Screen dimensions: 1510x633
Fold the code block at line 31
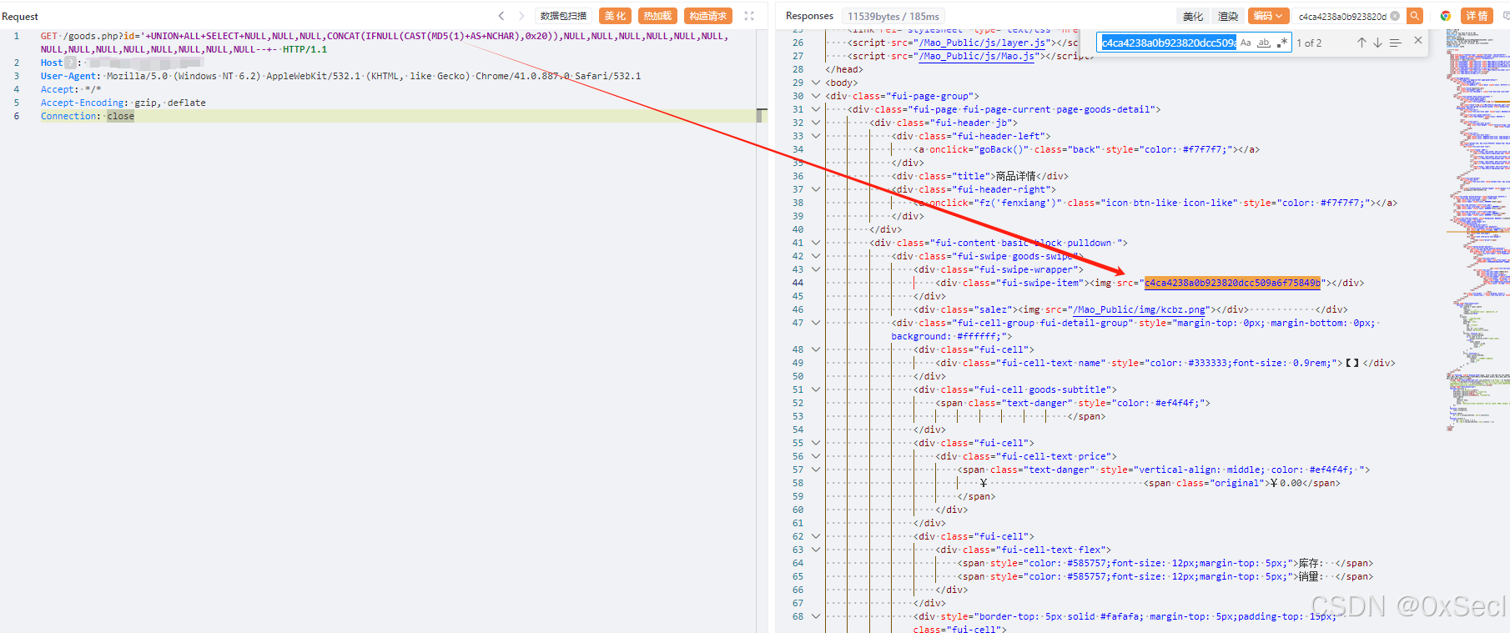[x=816, y=109]
